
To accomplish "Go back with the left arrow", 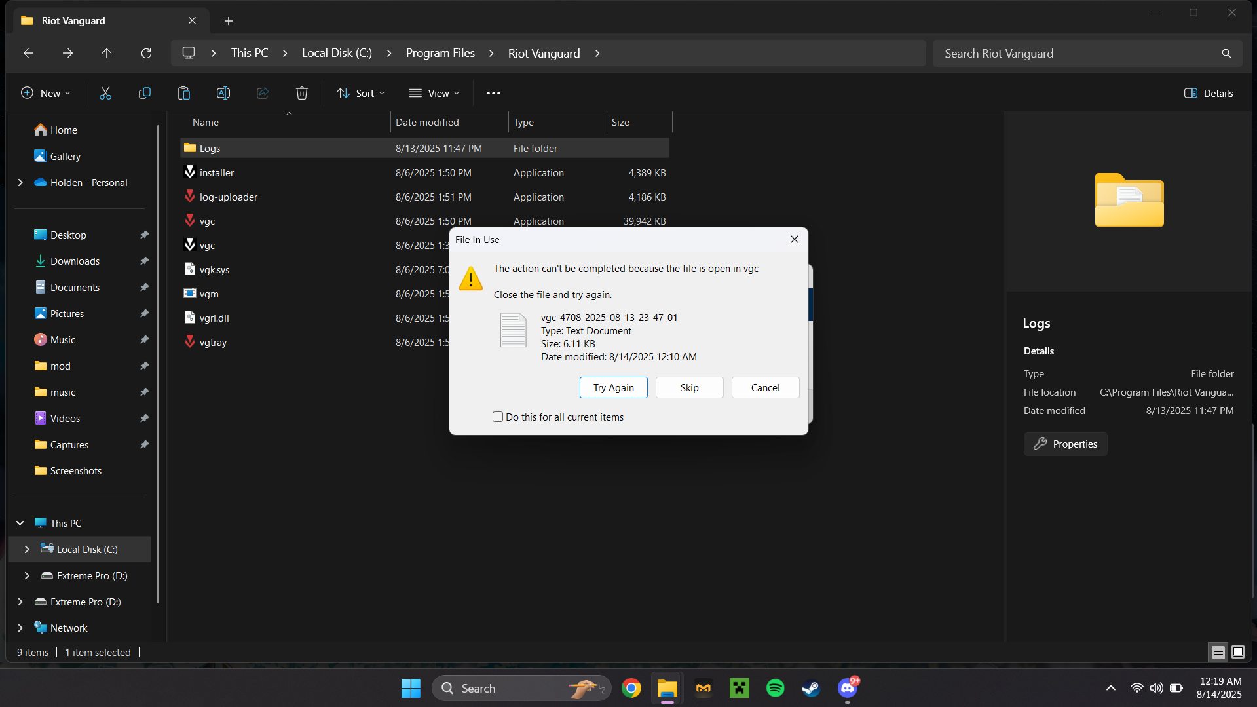I will coord(28,53).
